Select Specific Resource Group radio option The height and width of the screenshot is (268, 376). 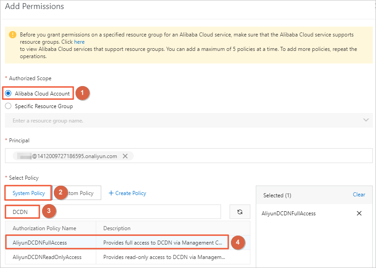click(8, 106)
